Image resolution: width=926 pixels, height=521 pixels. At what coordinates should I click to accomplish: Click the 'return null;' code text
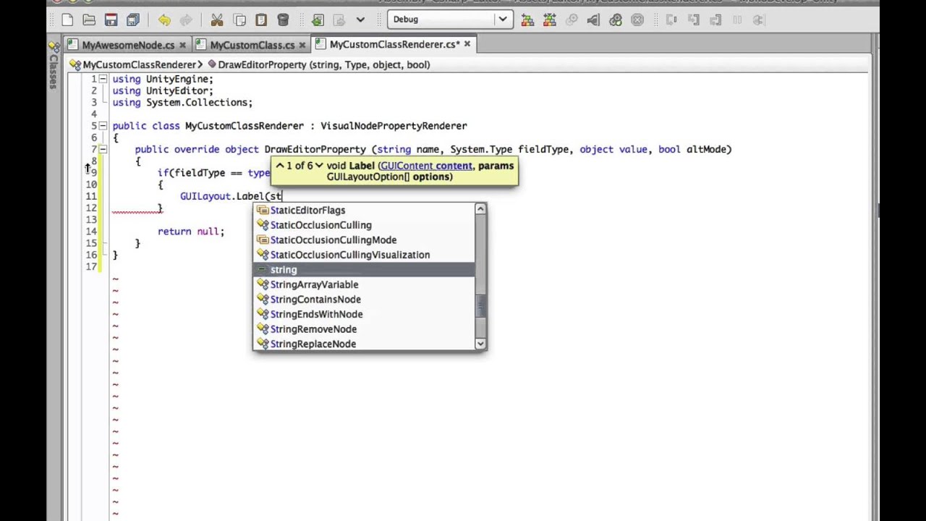(x=191, y=232)
